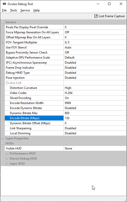The height and width of the screenshot is (202, 127).
Task: Collapse the HUDs section
Action: click(x=3, y=143)
